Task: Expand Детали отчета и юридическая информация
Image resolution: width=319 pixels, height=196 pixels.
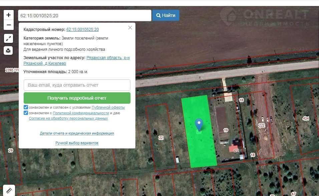Action: (x=77, y=133)
